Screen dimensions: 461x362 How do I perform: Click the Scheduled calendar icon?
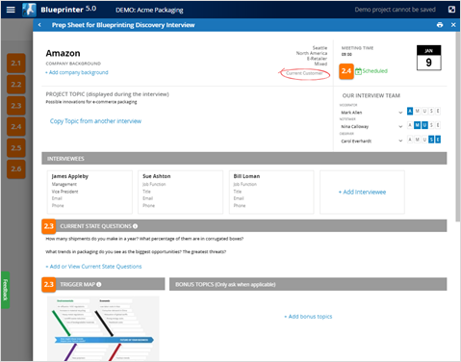coord(358,71)
